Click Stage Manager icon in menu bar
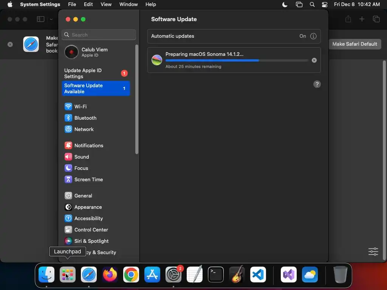The width and height of the screenshot is (387, 290). click(x=299, y=5)
